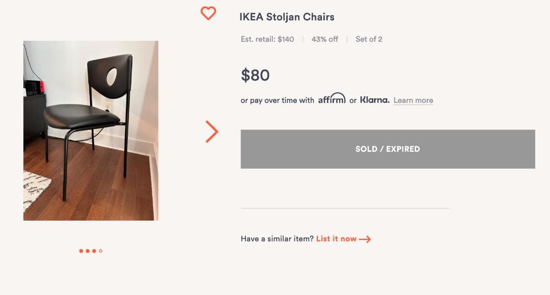This screenshot has height=295, width=550.
Task: Click the 43% off discount badge
Action: (x=324, y=39)
